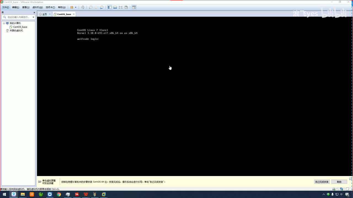
Task: Click the 帮助 button in the install bar
Action: [339, 182]
